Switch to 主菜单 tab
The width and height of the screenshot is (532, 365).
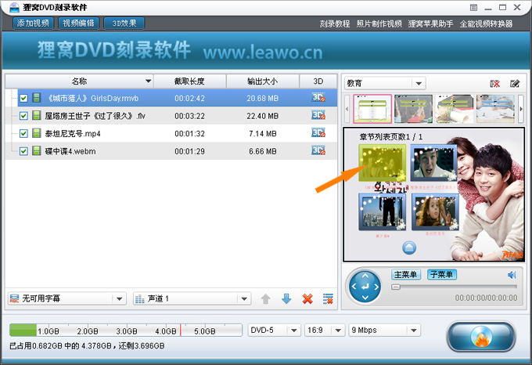coord(406,274)
